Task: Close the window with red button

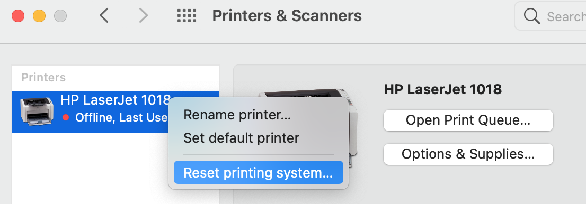Action: [x=18, y=16]
